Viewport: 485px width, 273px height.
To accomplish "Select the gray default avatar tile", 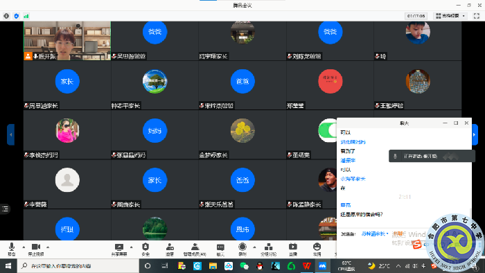I will [67, 184].
